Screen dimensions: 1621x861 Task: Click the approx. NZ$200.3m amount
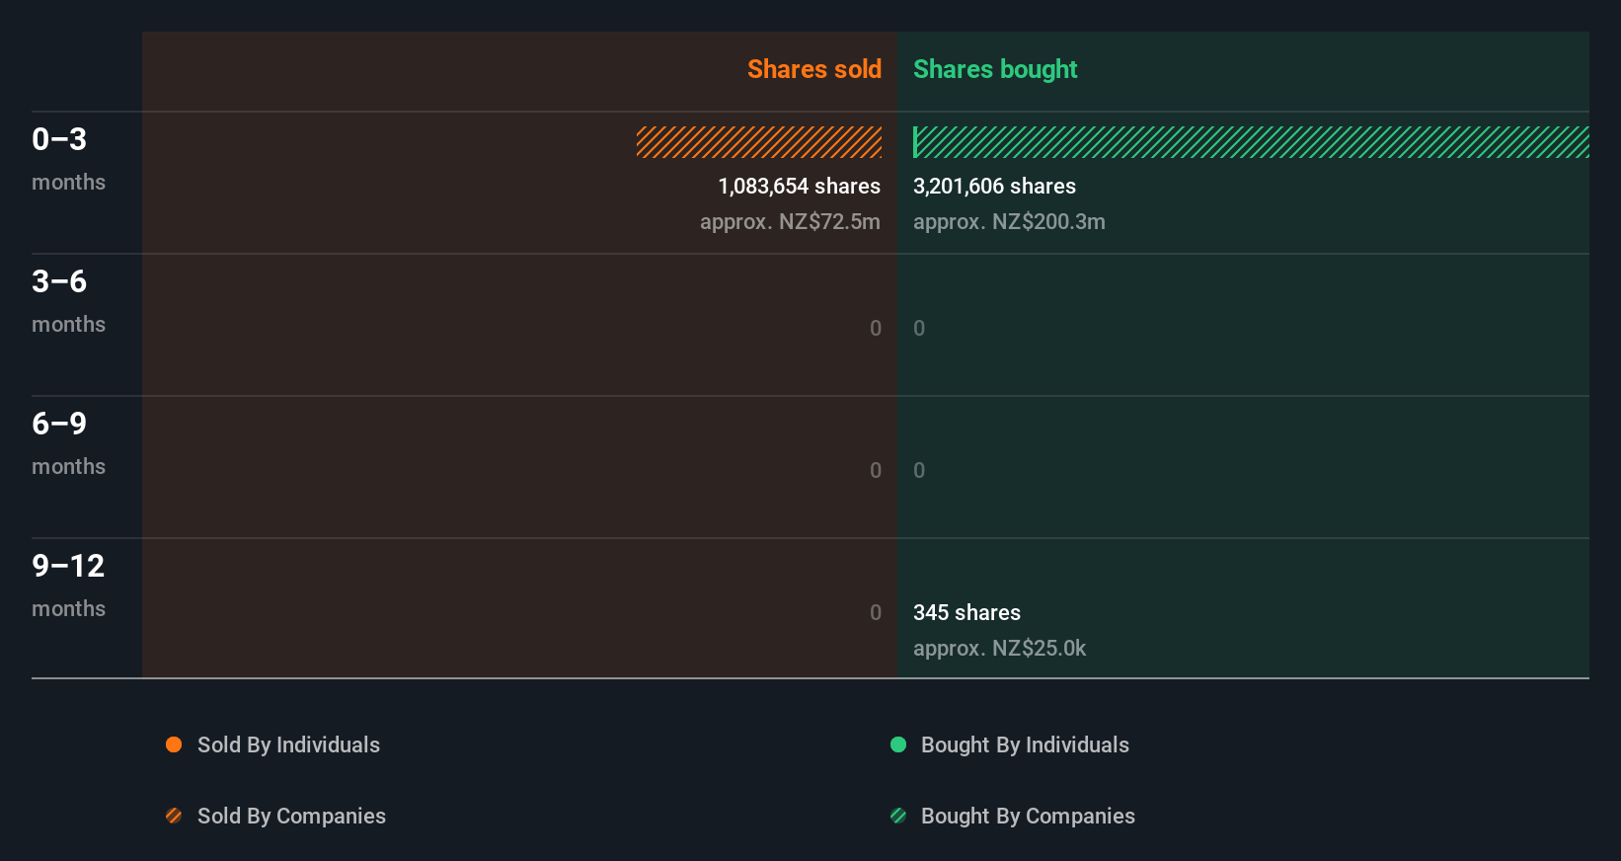coord(1009,221)
